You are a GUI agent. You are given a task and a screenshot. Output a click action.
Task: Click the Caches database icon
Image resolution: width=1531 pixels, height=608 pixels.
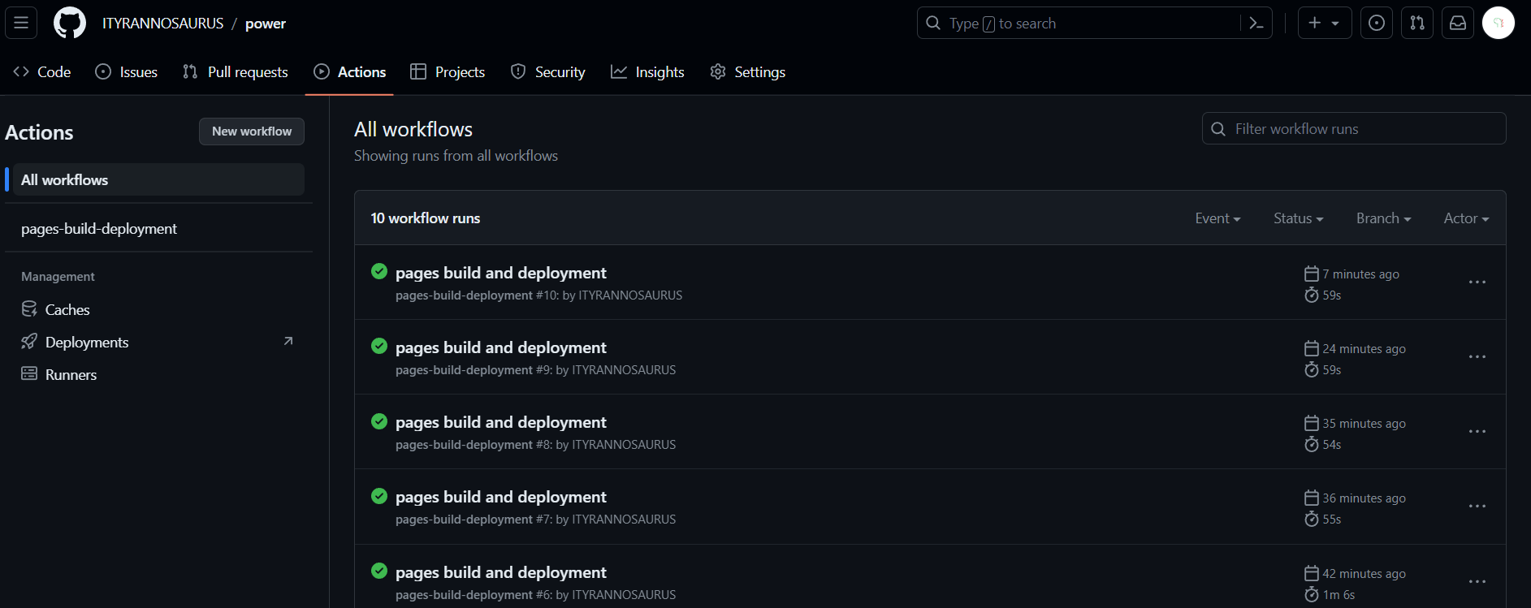pyautogui.click(x=29, y=308)
